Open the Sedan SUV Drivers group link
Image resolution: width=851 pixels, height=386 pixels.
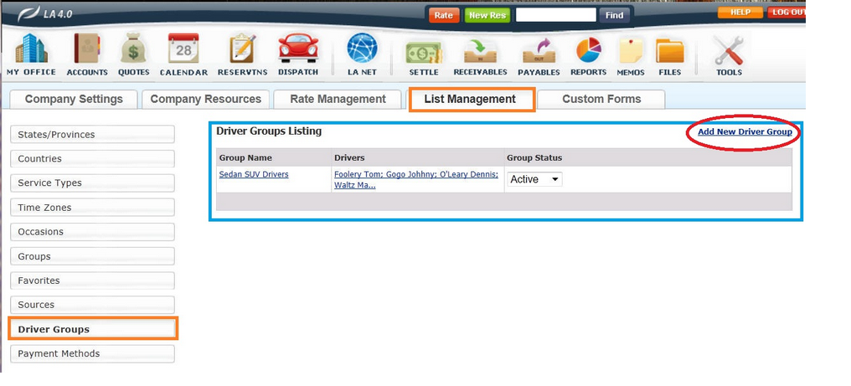coord(253,174)
